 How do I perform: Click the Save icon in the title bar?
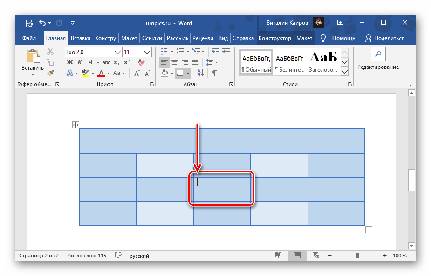(29, 23)
